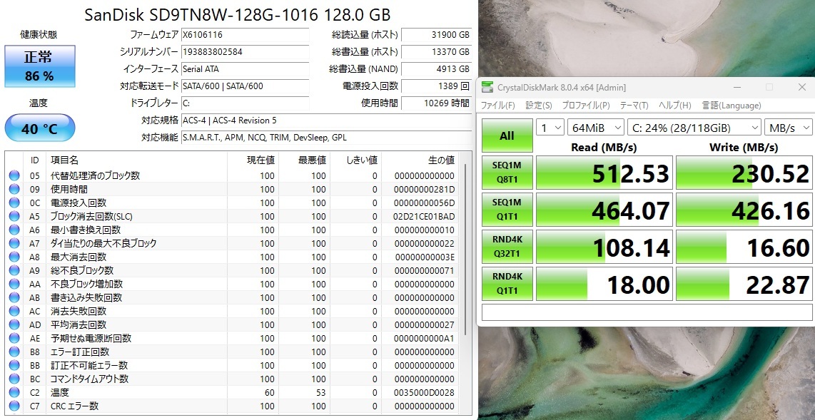Click the 40 °C temperature button
Viewport: 815px width, 420px height.
click(x=40, y=128)
